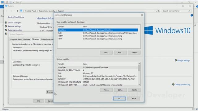Select the OS system variable row

coord(98,73)
